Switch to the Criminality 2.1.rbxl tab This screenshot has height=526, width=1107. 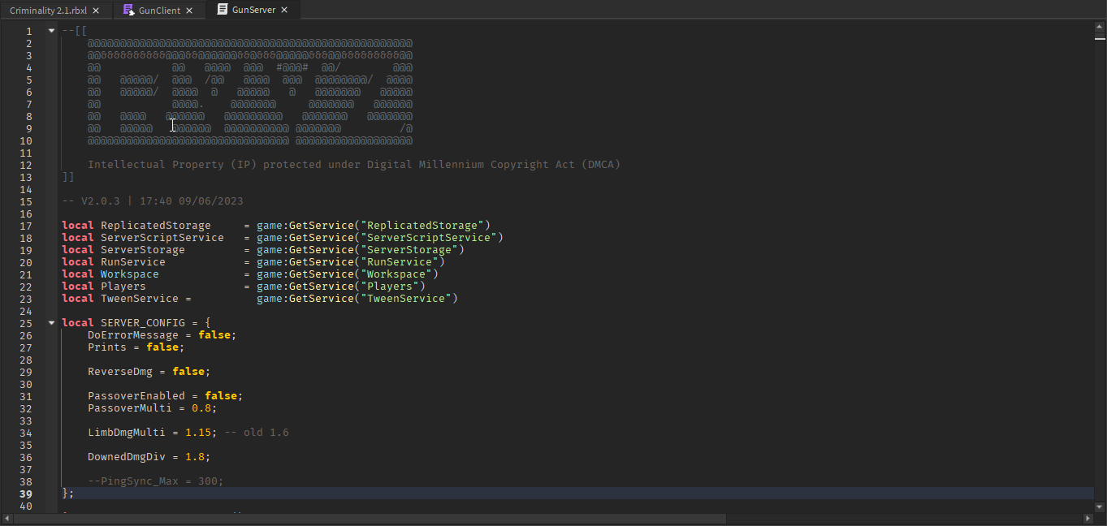48,11
